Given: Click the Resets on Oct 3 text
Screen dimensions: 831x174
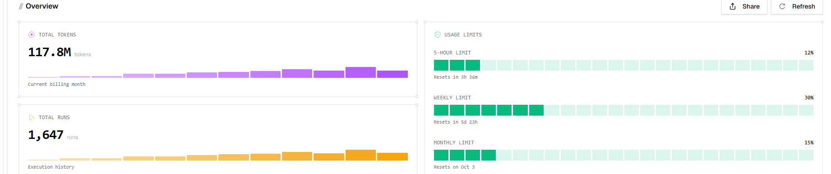Looking at the screenshot, I should (x=454, y=167).
